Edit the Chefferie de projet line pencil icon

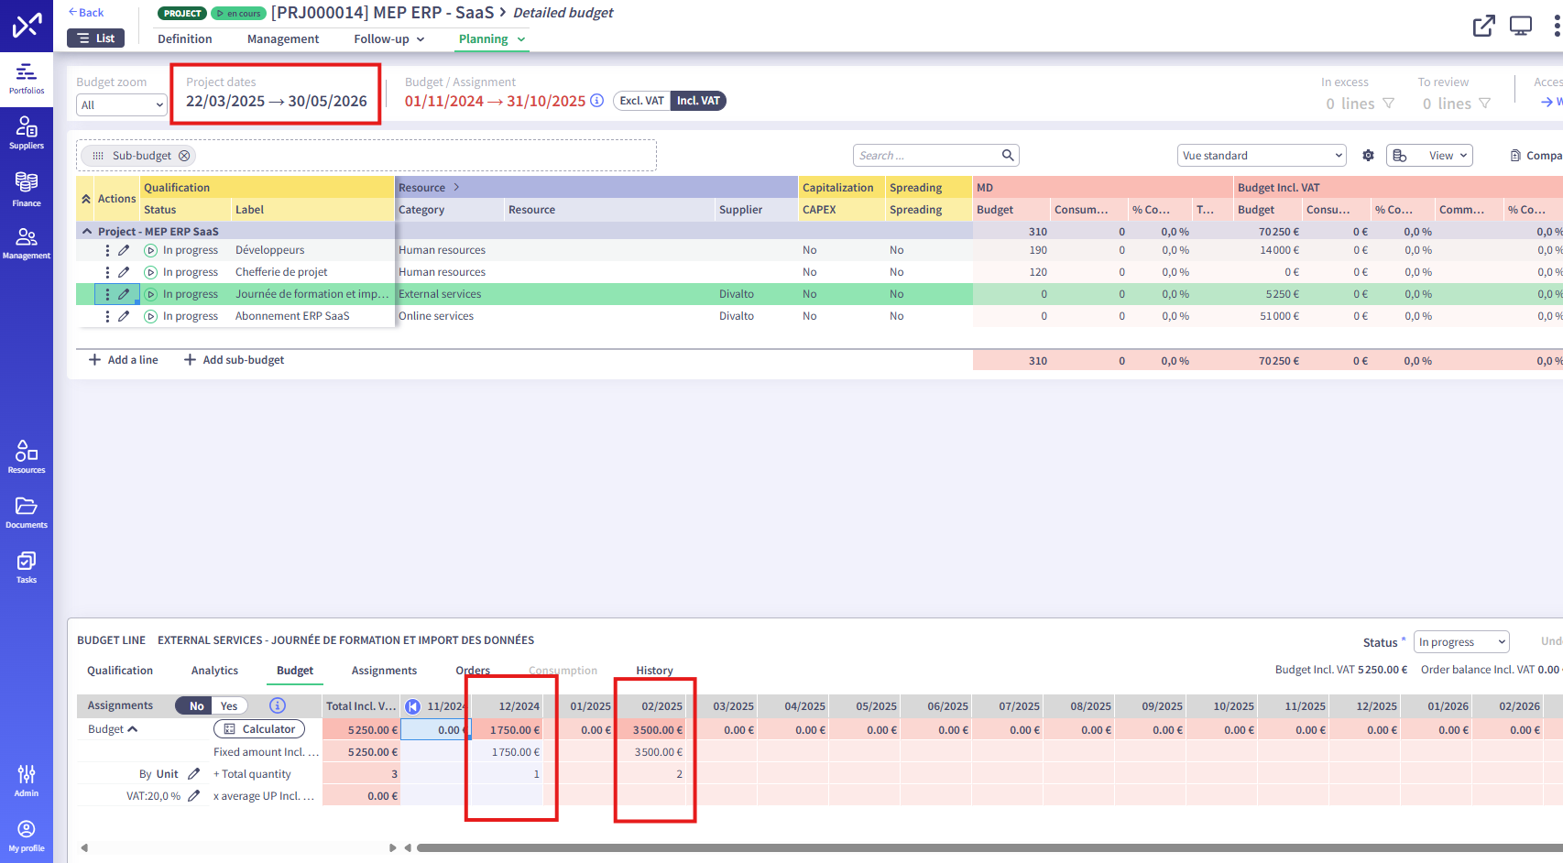(124, 272)
